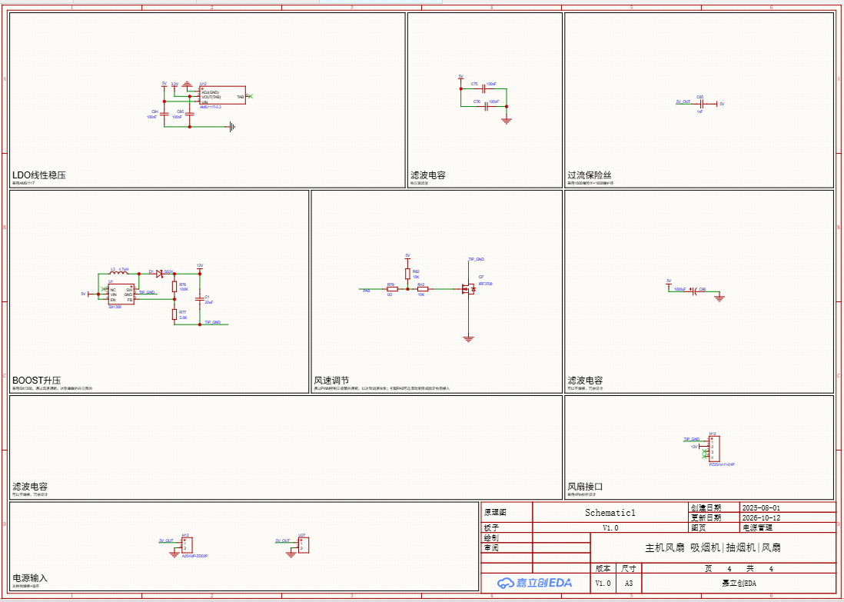The height and width of the screenshot is (602, 844).
Task: Pick the C84 100nF capacitor symbol
Action: (x=164, y=115)
